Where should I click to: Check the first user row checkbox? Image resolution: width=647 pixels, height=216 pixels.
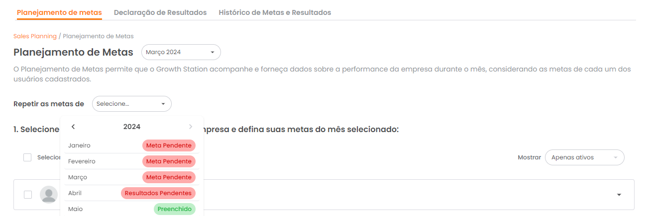[28, 195]
